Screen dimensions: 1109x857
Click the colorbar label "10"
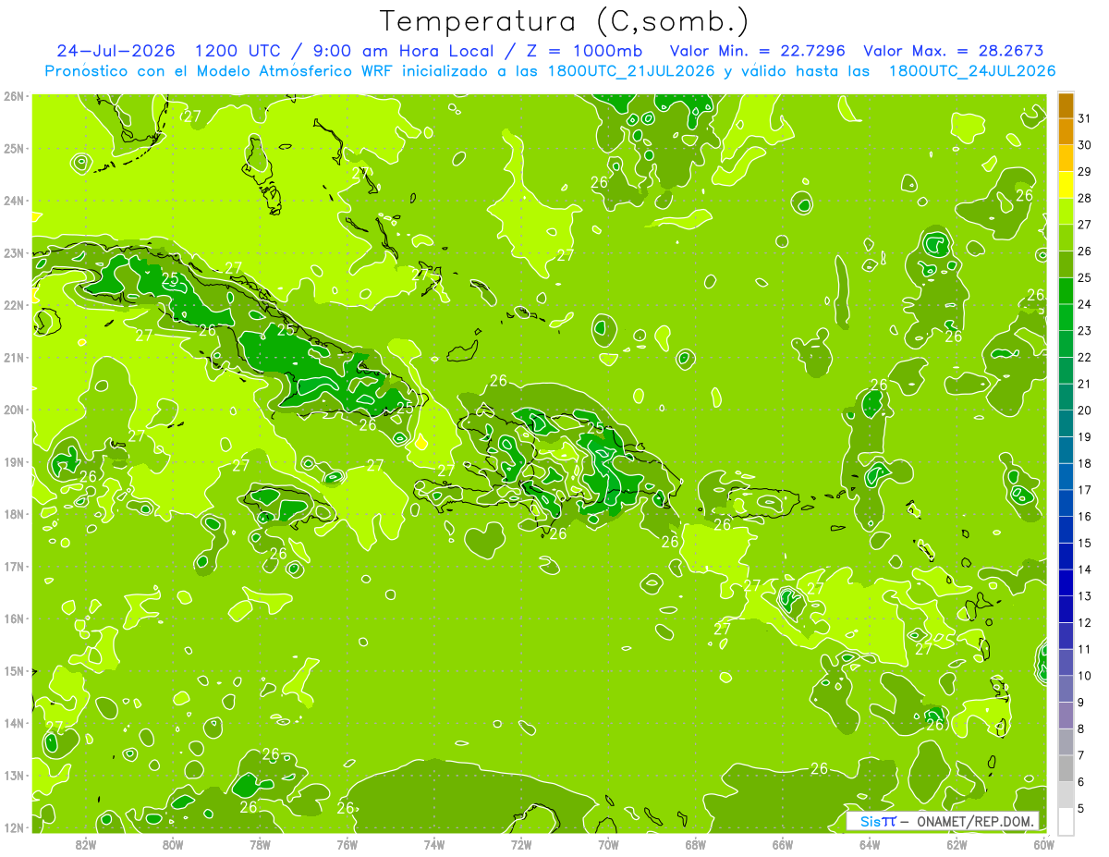coord(1085,676)
